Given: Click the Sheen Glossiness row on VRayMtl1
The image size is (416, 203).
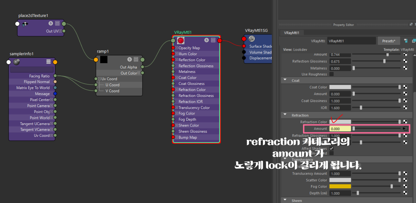Looking at the screenshot, I should click(x=196, y=131).
